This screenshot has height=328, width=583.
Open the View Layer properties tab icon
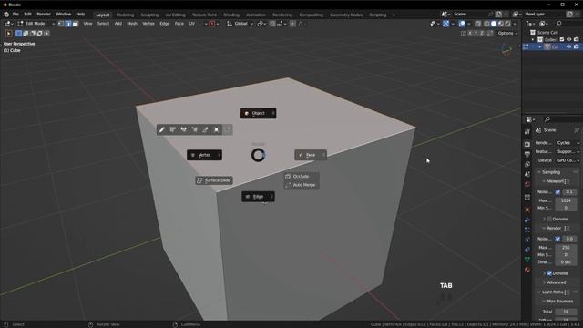coord(527,164)
